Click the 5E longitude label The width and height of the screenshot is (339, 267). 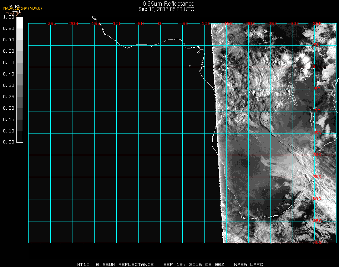(185, 23)
